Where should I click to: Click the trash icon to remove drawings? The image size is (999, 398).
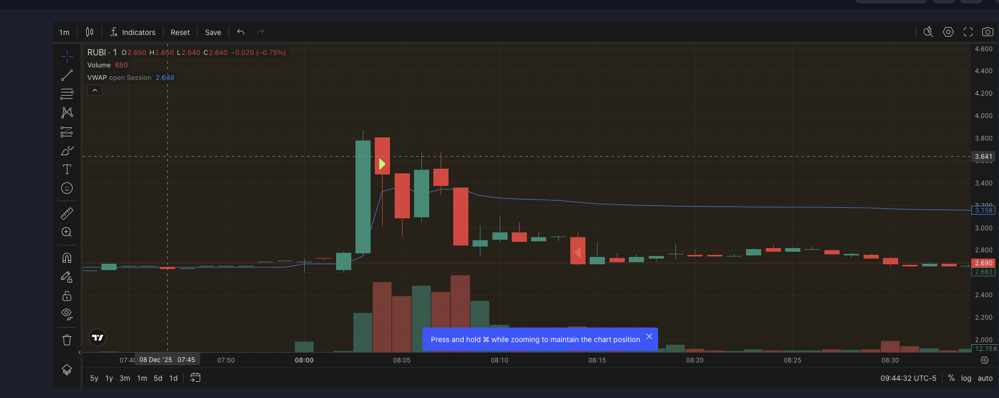[x=67, y=340]
